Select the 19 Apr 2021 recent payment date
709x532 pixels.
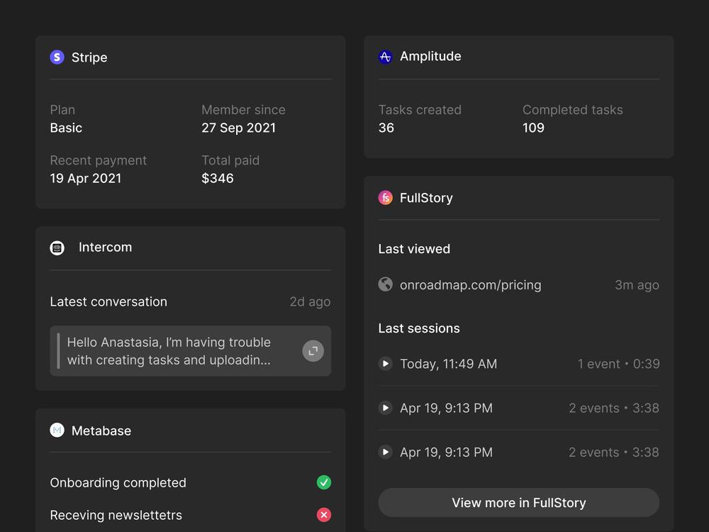86,179
